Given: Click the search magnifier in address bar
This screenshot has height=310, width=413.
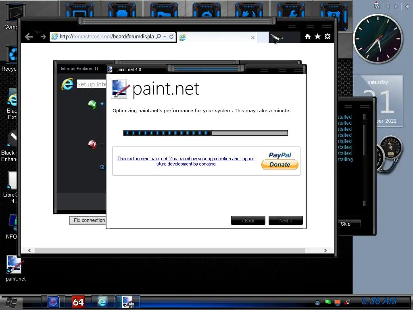Looking at the screenshot, I should point(158,36).
